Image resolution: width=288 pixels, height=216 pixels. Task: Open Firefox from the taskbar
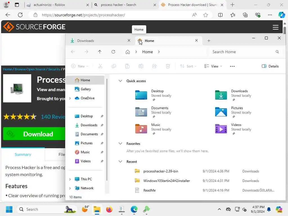click(109, 209)
